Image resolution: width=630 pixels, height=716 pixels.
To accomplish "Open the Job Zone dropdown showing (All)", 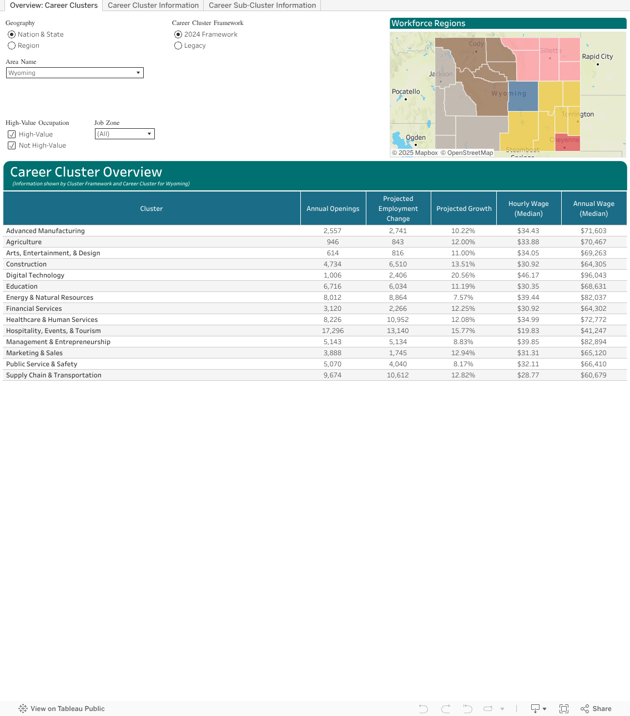I will pos(125,134).
